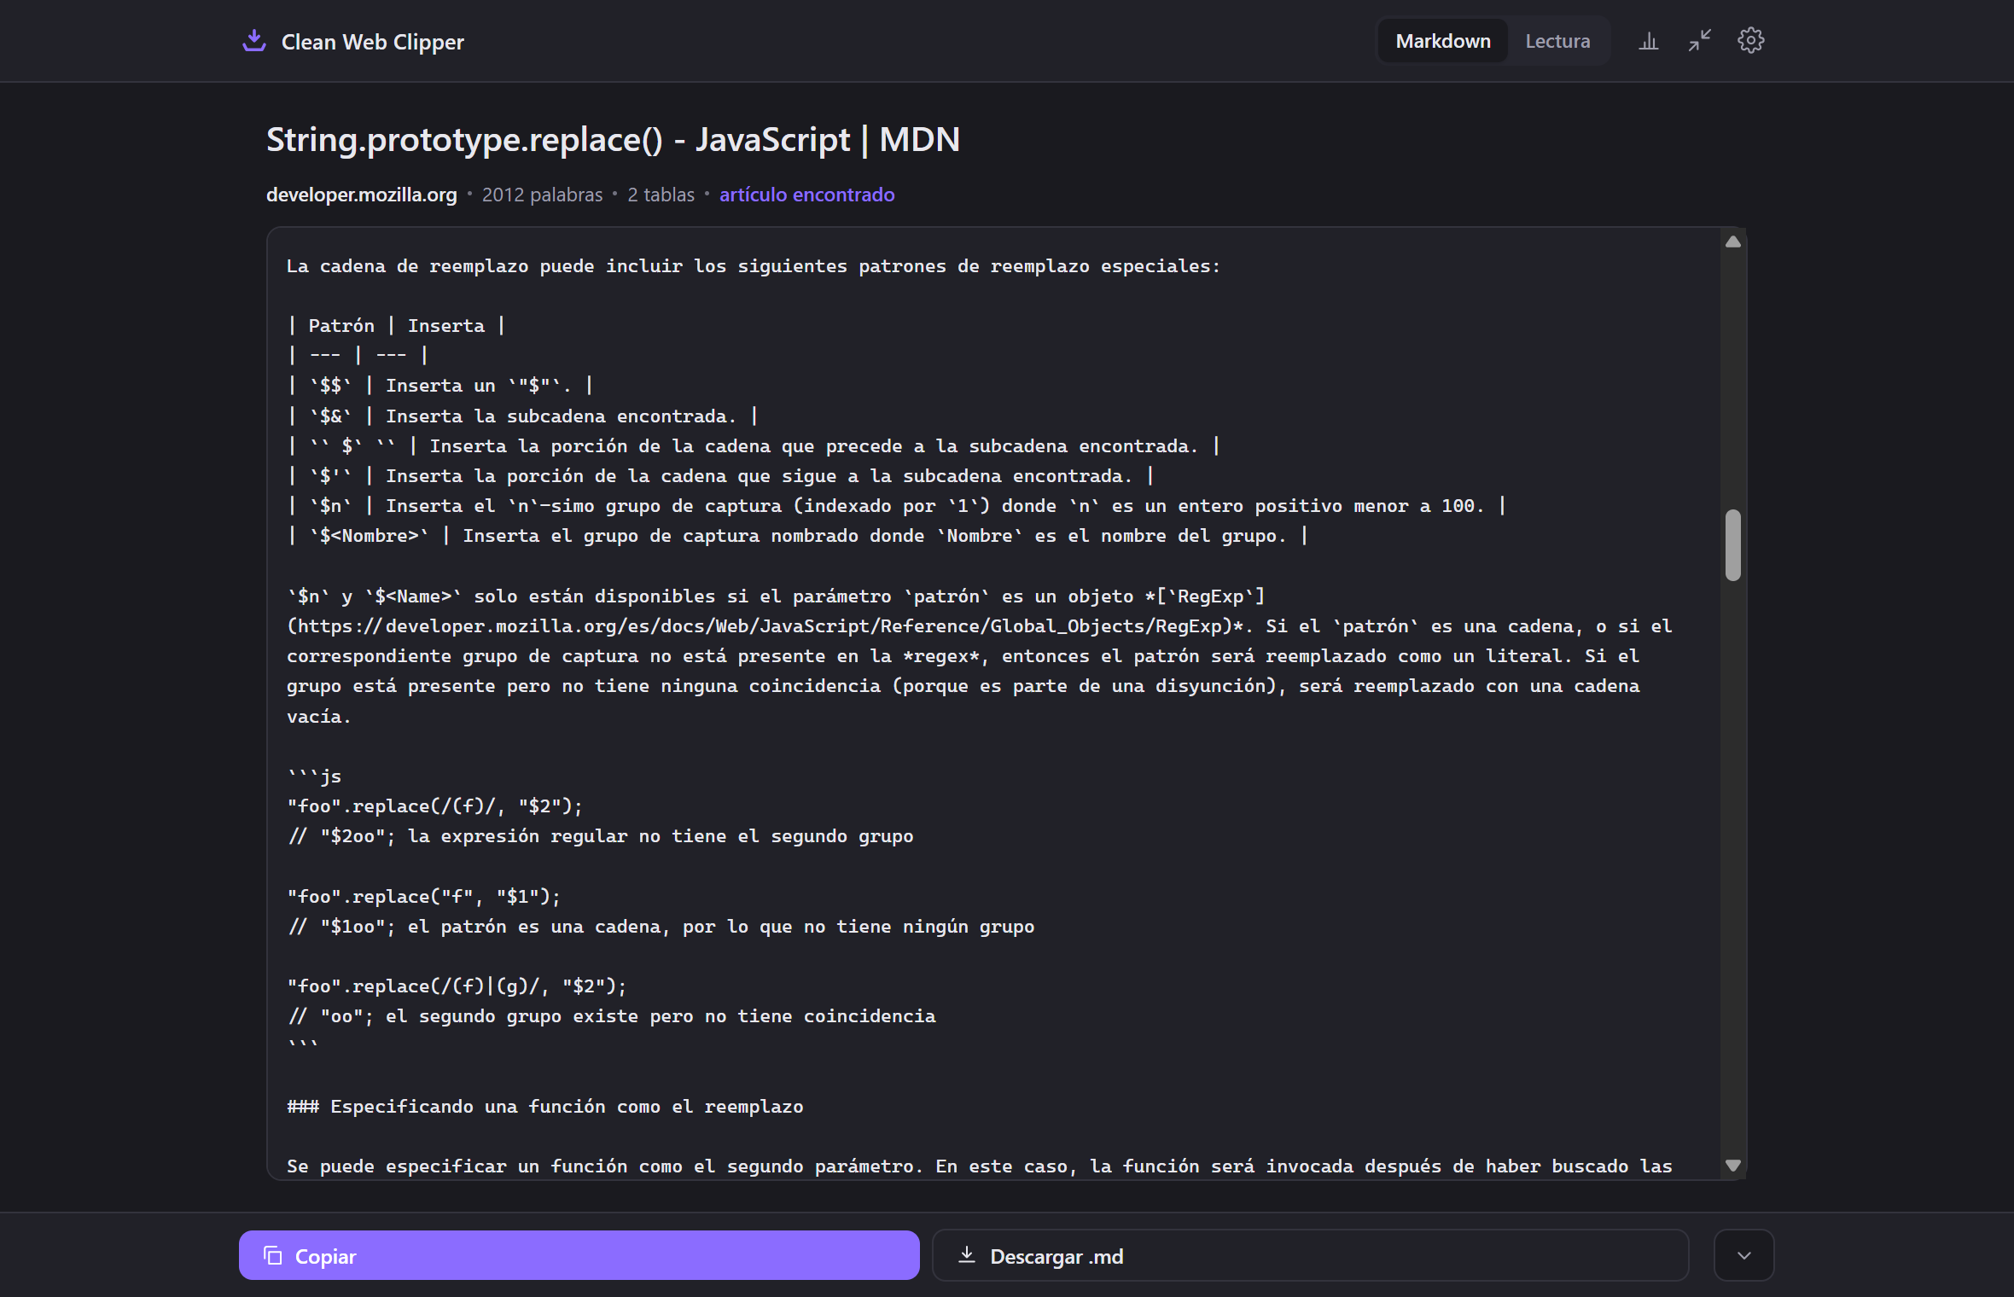Click the page title String.prototype.replace() heading

613,139
